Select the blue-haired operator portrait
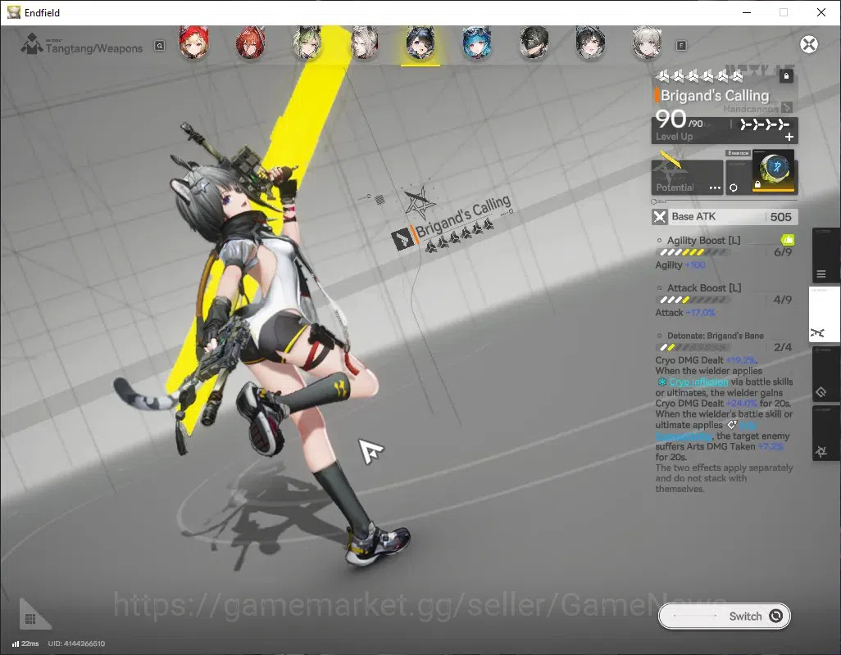This screenshot has width=841, height=655. [477, 43]
